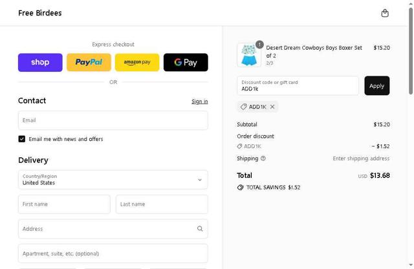
Task: Focus the Address input field
Action: pos(113,229)
